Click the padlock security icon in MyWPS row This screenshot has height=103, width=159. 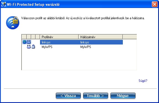tap(33, 47)
